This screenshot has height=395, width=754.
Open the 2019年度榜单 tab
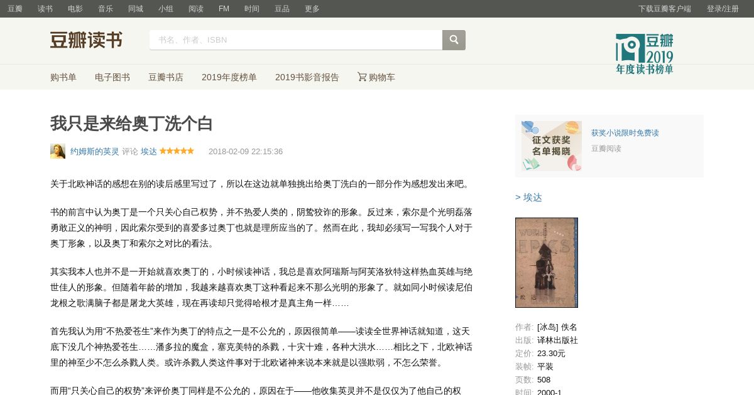tap(229, 77)
